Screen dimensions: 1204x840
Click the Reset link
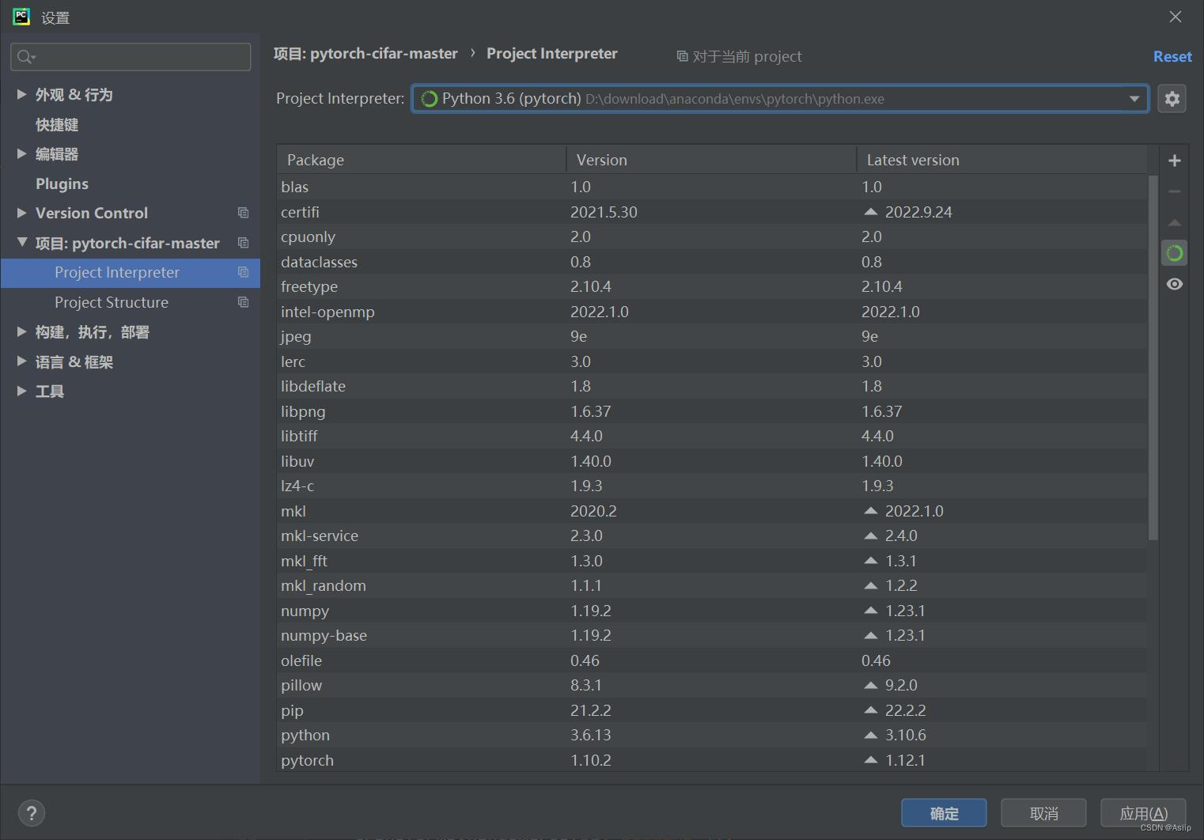(1172, 56)
